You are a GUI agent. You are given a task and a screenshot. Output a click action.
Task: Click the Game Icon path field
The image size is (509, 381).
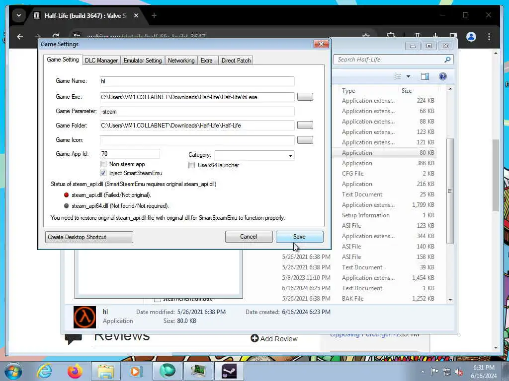click(197, 140)
